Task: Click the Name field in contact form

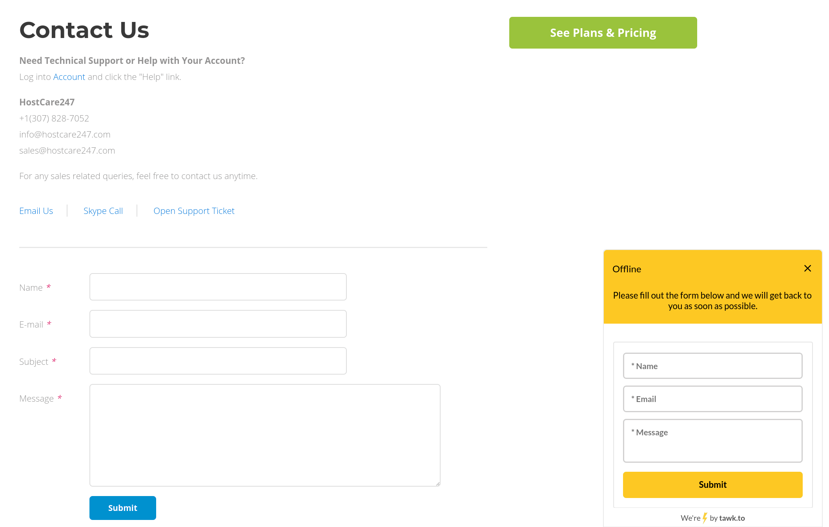Action: tap(219, 287)
